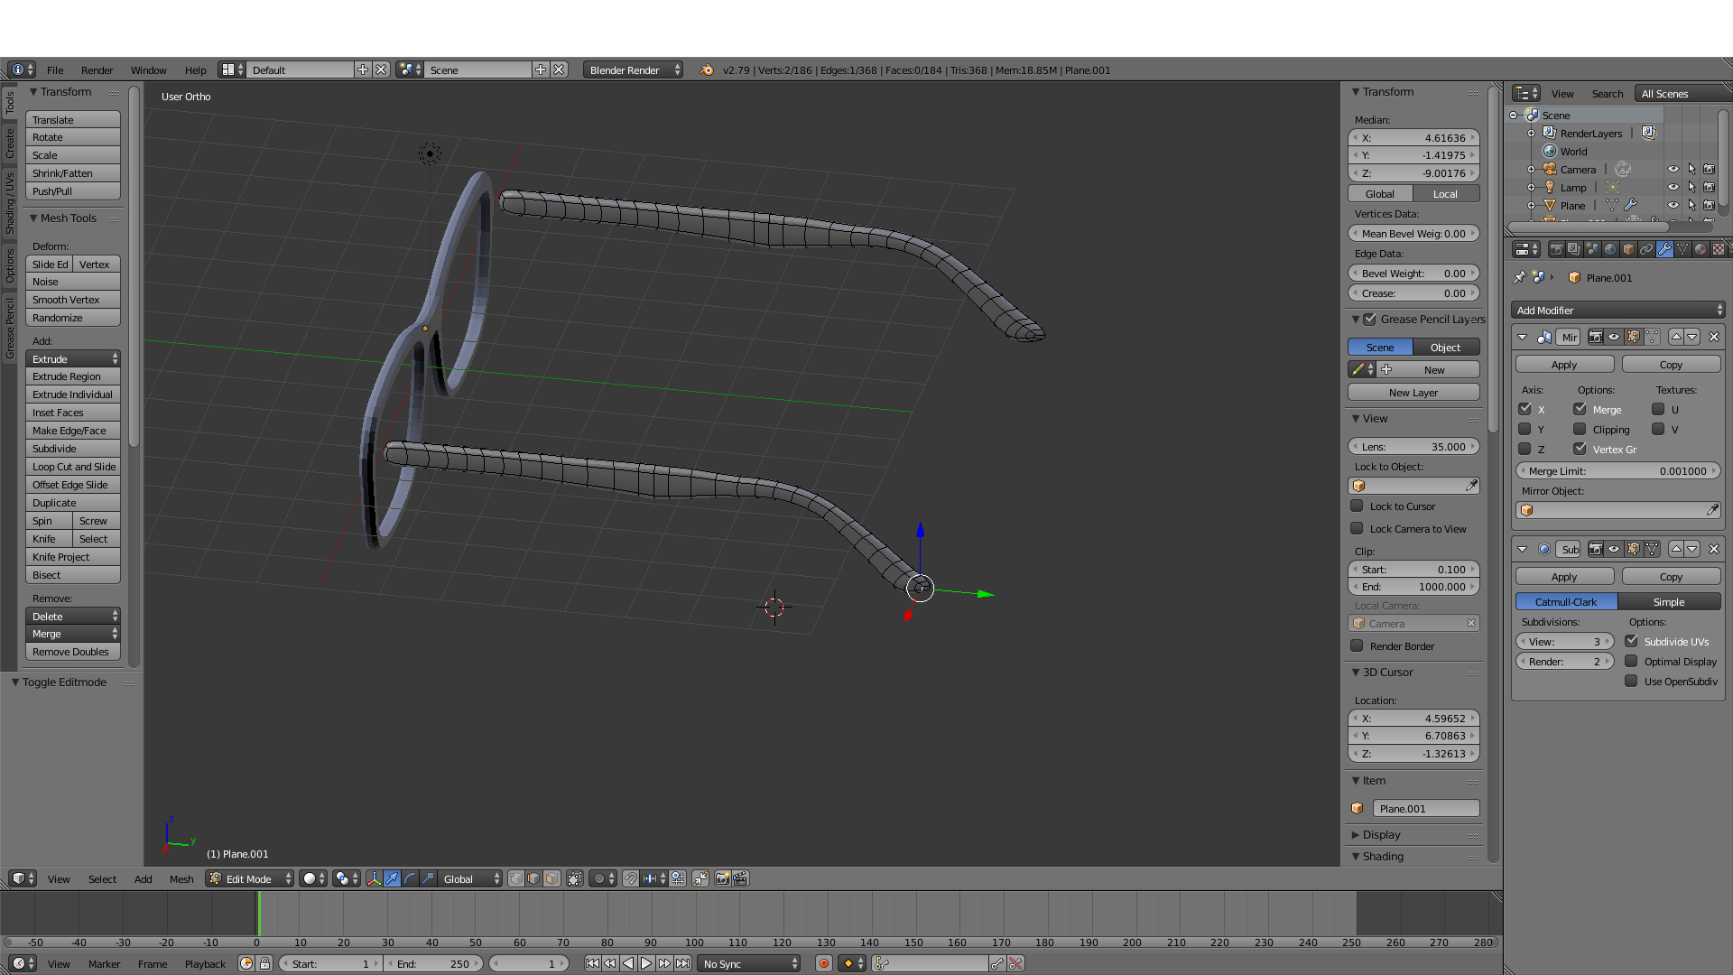Hide the Camera via its eye icon
Viewport: 1733px width, 975px height.
[x=1673, y=169]
